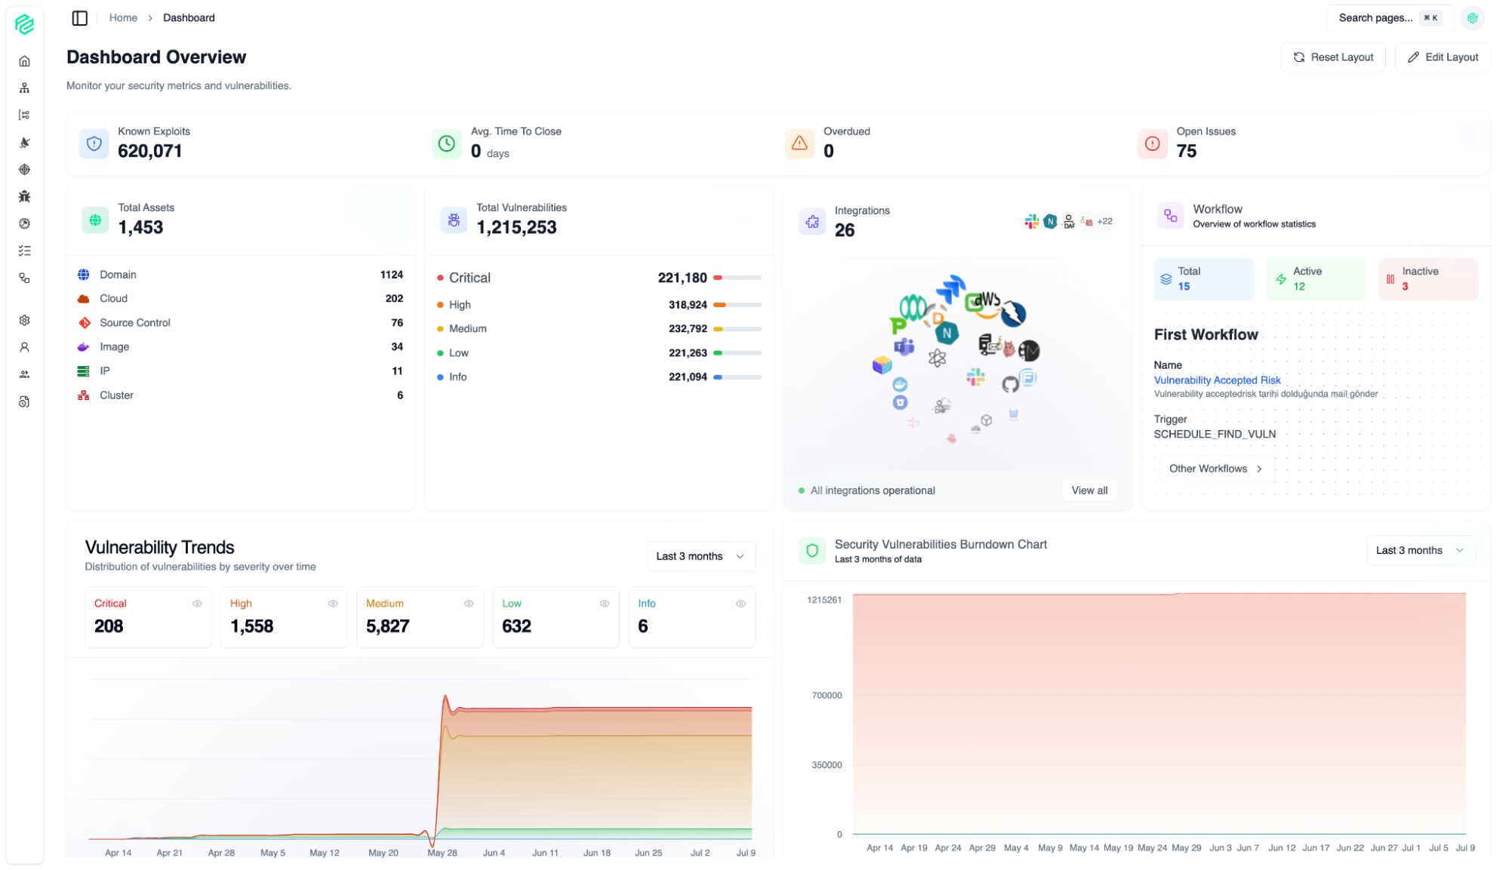Click the checklist icon in sidebar
The width and height of the screenshot is (1509, 870).
click(24, 251)
